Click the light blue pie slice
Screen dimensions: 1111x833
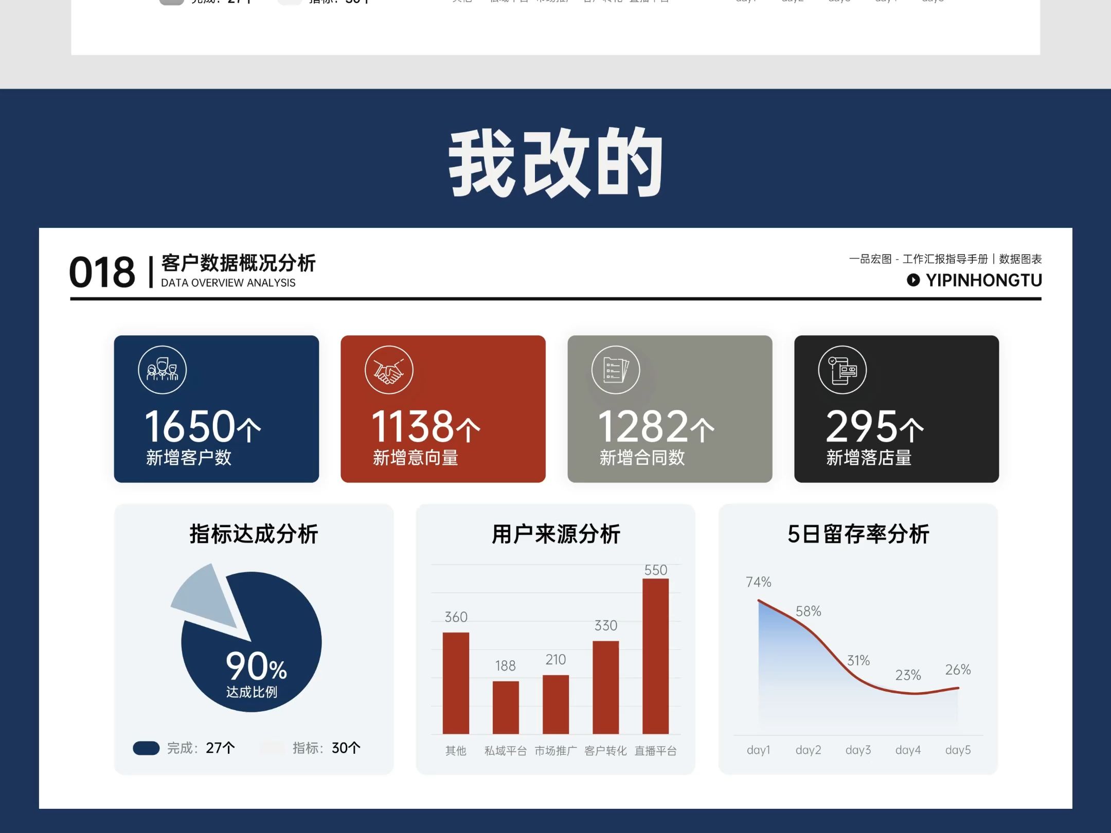coord(208,596)
